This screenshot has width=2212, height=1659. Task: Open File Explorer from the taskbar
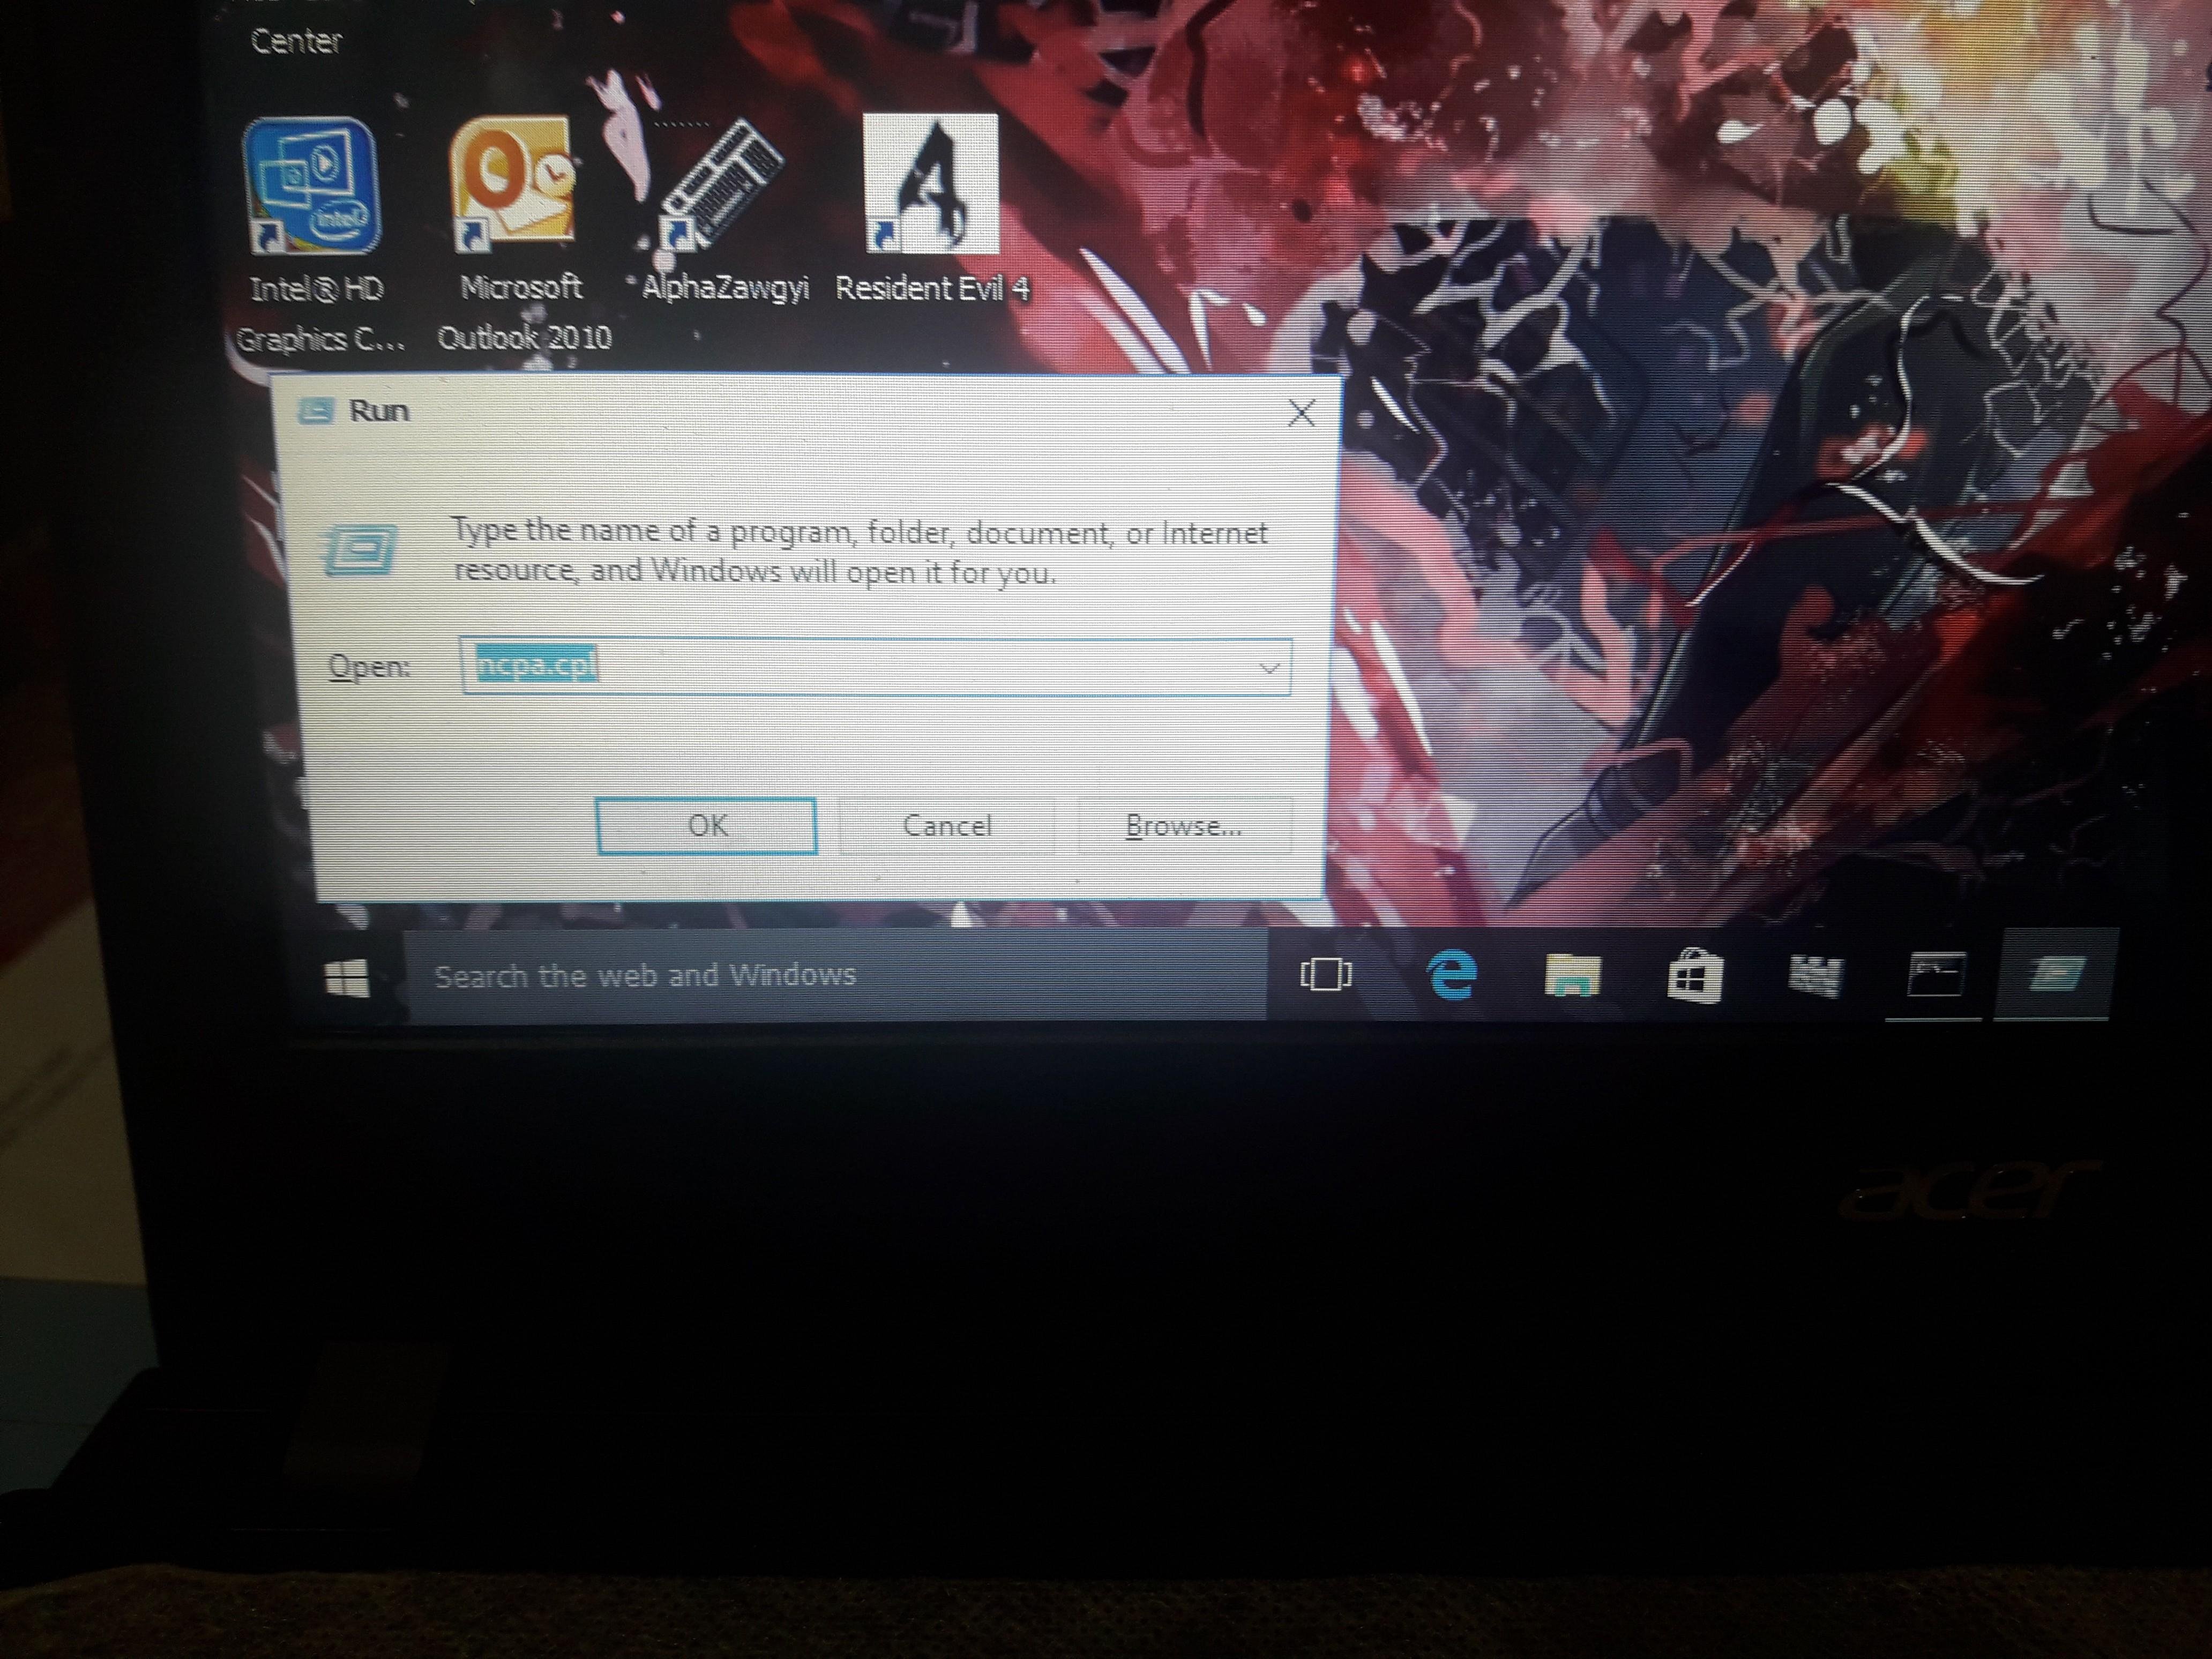pos(1572,975)
